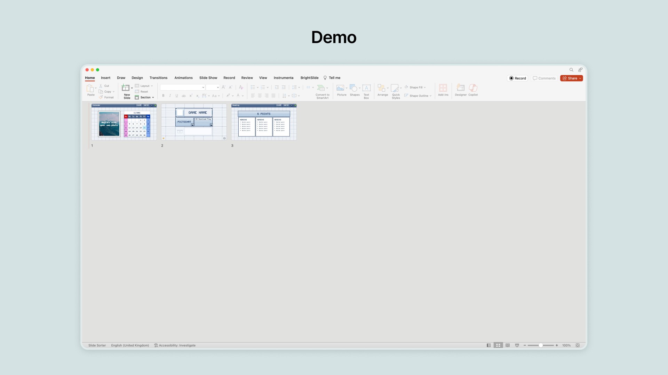
Task: Click Accessibility: Investigate in status bar
Action: click(175, 345)
